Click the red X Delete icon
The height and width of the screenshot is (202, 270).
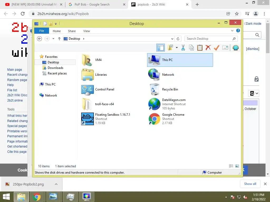point(208,48)
